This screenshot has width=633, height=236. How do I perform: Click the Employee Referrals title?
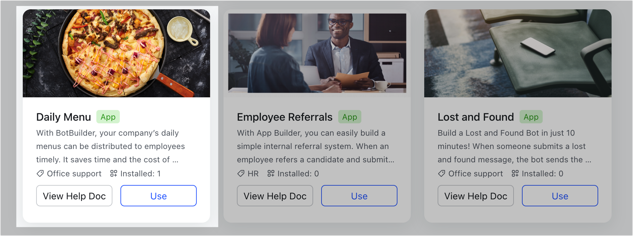tap(285, 117)
